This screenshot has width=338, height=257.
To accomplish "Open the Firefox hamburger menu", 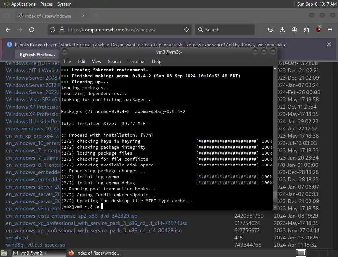I will pyautogui.click(x=330, y=30).
